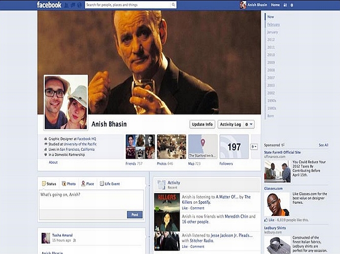Open the Spotify link
The image size is (340, 254).
(x=205, y=202)
